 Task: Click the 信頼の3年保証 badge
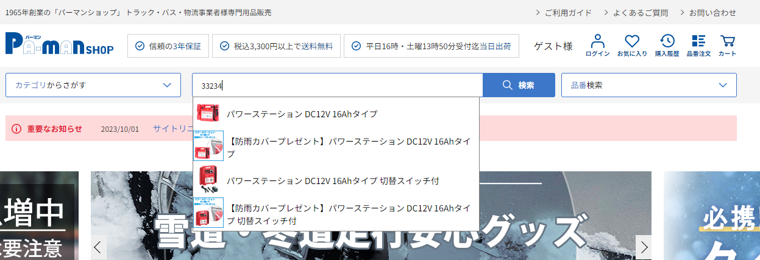168,46
